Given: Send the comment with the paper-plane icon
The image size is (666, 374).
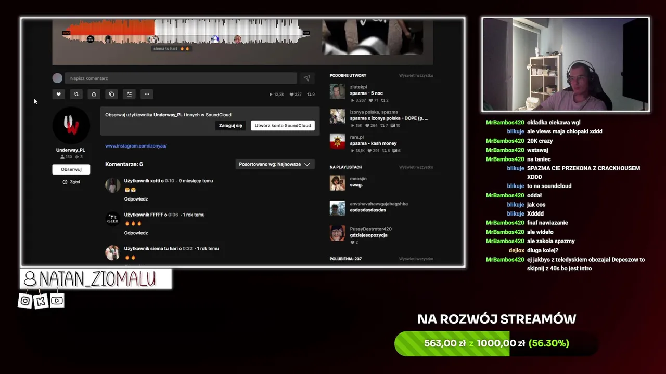Looking at the screenshot, I should [x=306, y=78].
